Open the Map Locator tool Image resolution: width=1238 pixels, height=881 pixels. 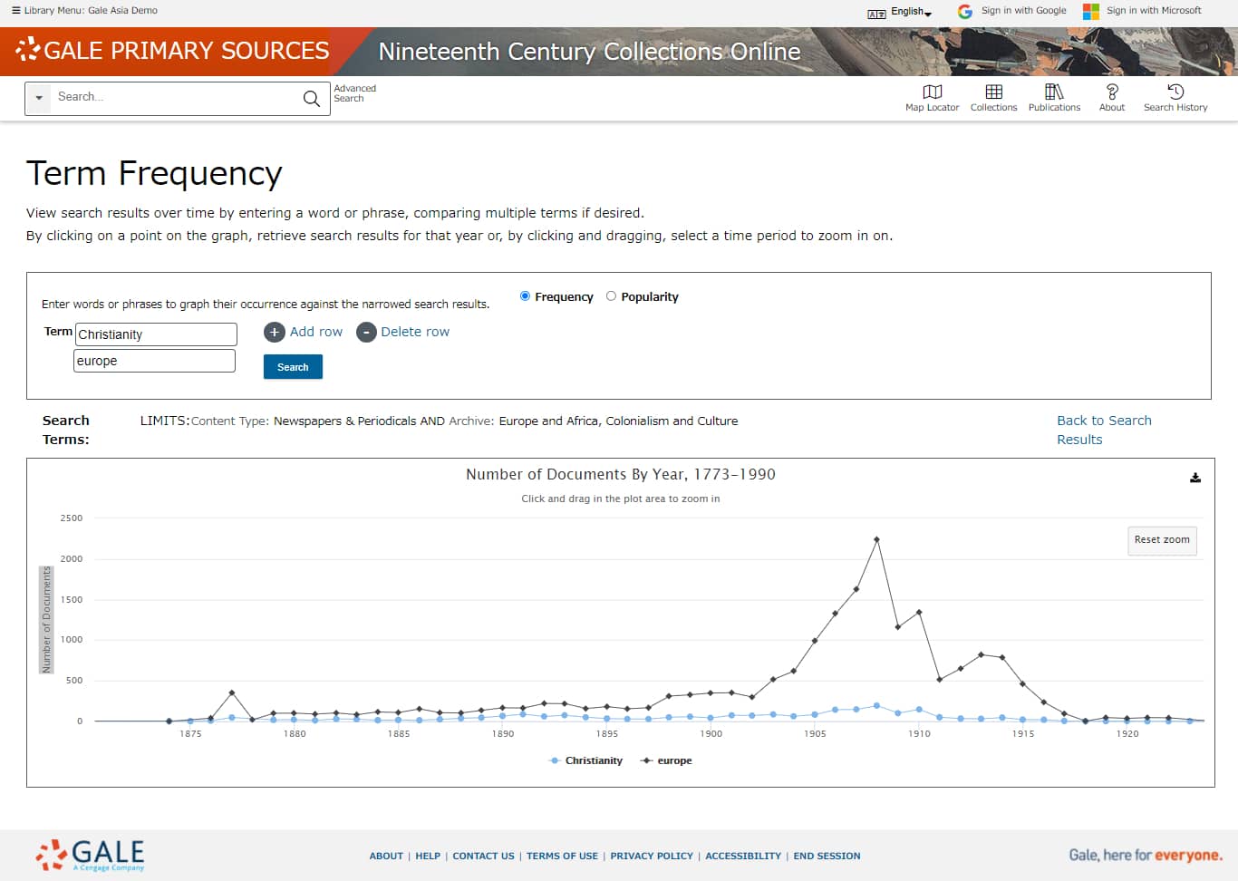coord(932,98)
